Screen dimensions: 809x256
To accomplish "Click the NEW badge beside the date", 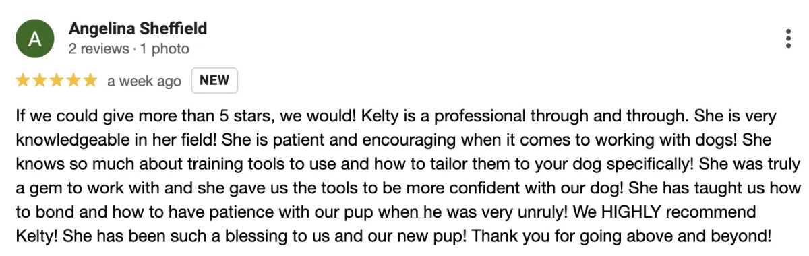I will tap(214, 81).
